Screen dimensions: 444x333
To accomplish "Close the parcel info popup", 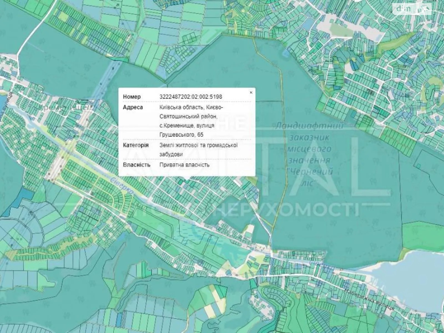I will (251, 93).
